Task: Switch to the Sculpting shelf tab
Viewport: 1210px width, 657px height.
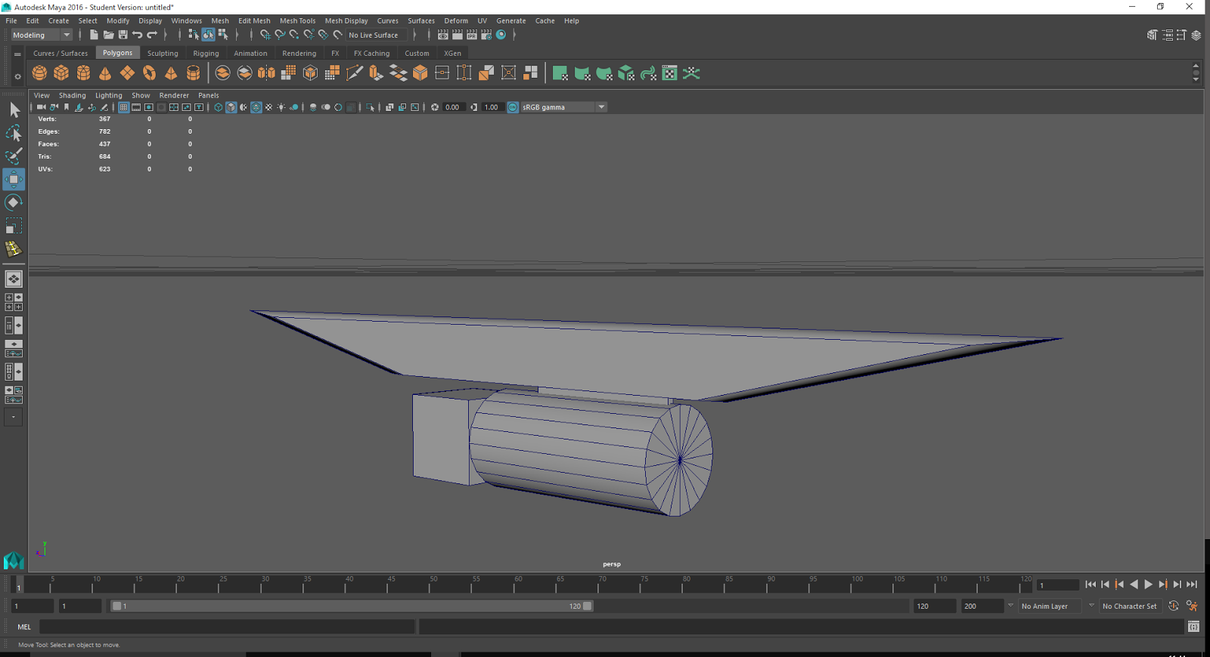Action: coord(163,54)
